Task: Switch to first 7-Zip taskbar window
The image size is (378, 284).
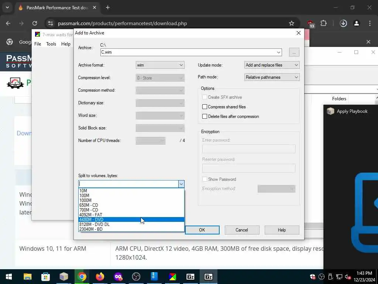Action: pos(190,277)
